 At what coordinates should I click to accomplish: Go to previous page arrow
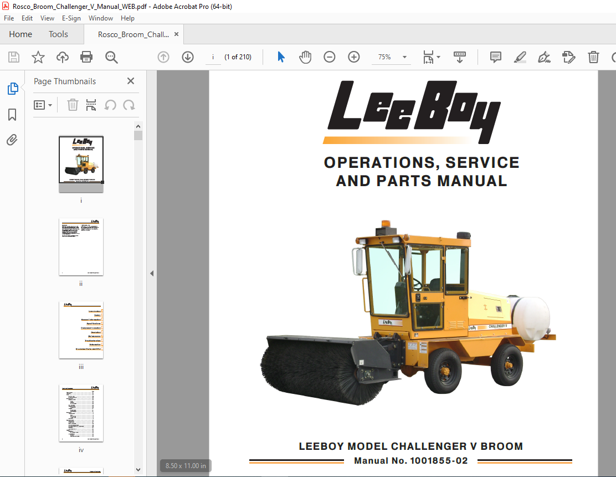click(163, 57)
